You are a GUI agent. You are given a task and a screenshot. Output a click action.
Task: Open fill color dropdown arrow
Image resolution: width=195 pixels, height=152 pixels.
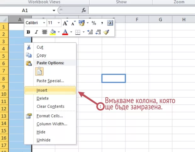(x=58, y=32)
